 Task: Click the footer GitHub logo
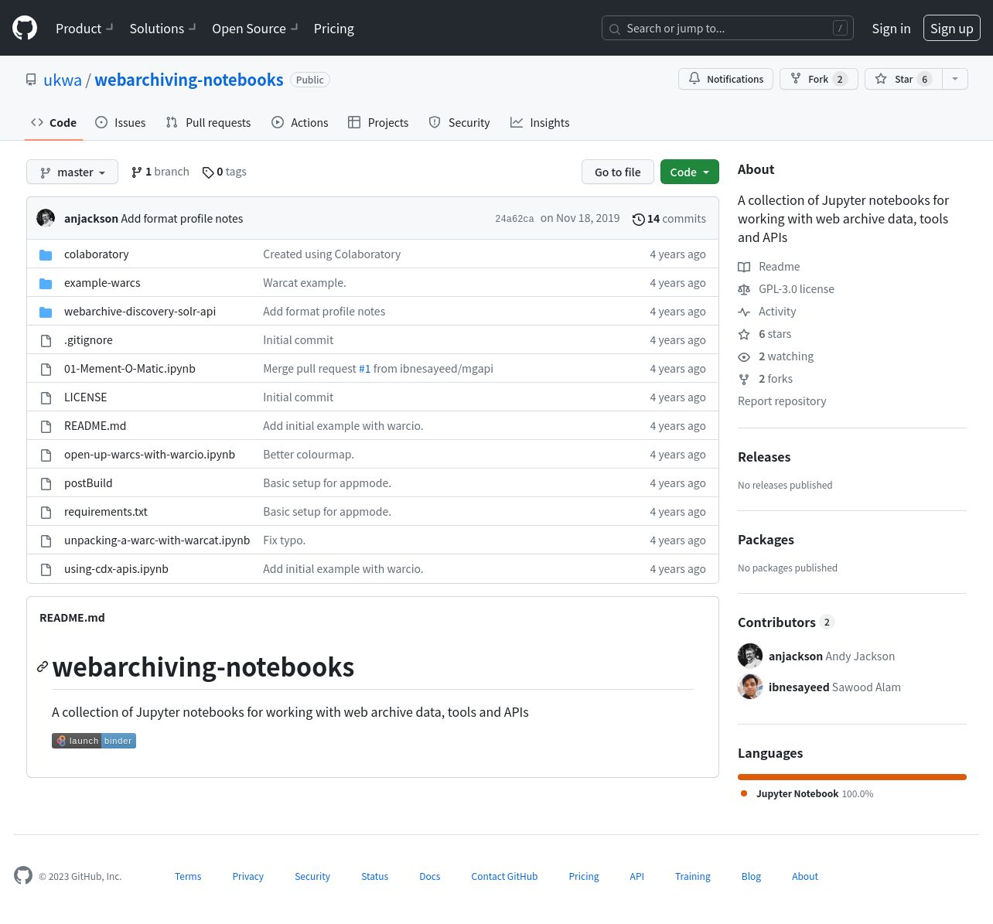point(23,875)
